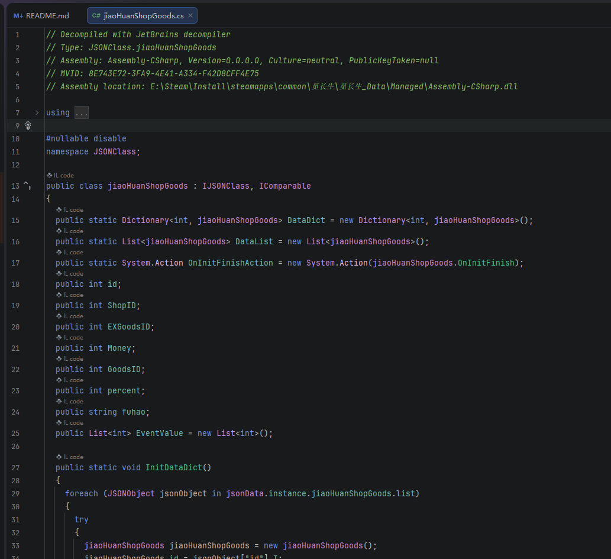Place the cursor on line number 20
This screenshot has width=611, height=559.
15,327
